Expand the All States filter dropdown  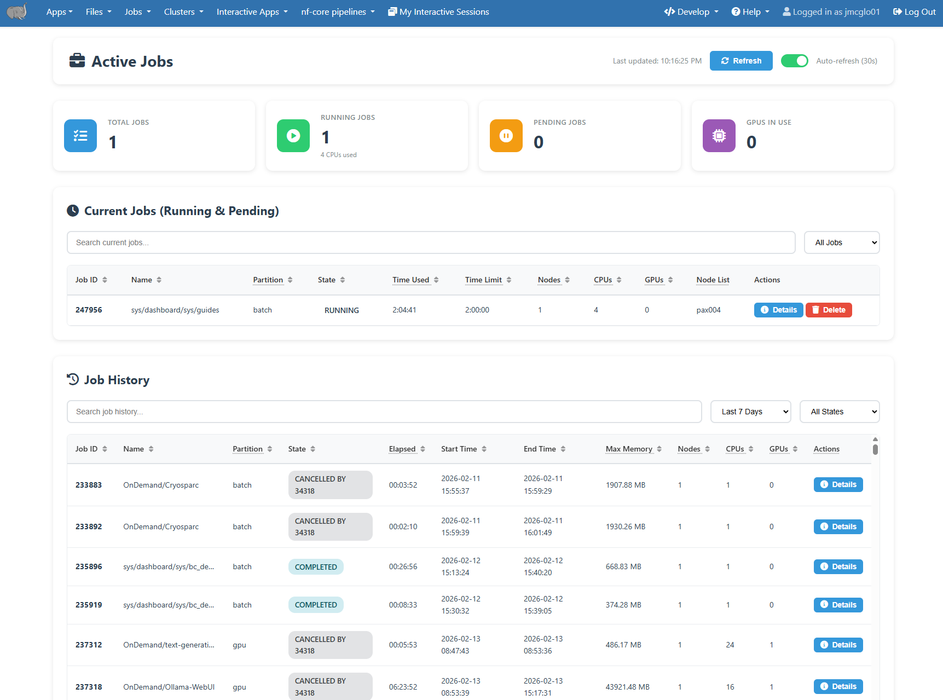pyautogui.click(x=839, y=412)
